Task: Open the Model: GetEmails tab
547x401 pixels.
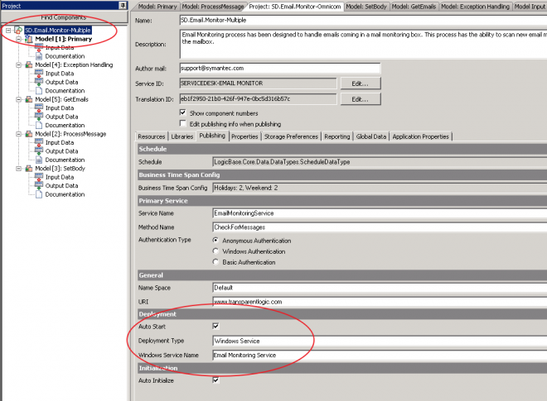Action: tap(414, 7)
